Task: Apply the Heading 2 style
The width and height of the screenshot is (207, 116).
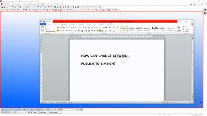Action: tap(147, 29)
